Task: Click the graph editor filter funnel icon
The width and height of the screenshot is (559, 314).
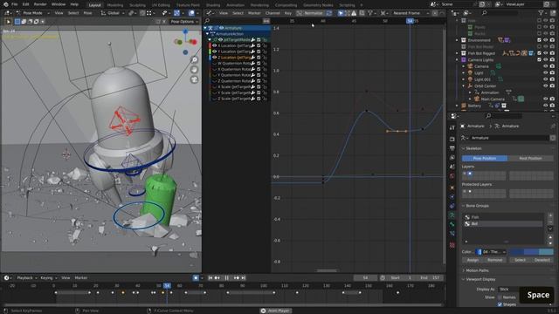Action: (370, 13)
